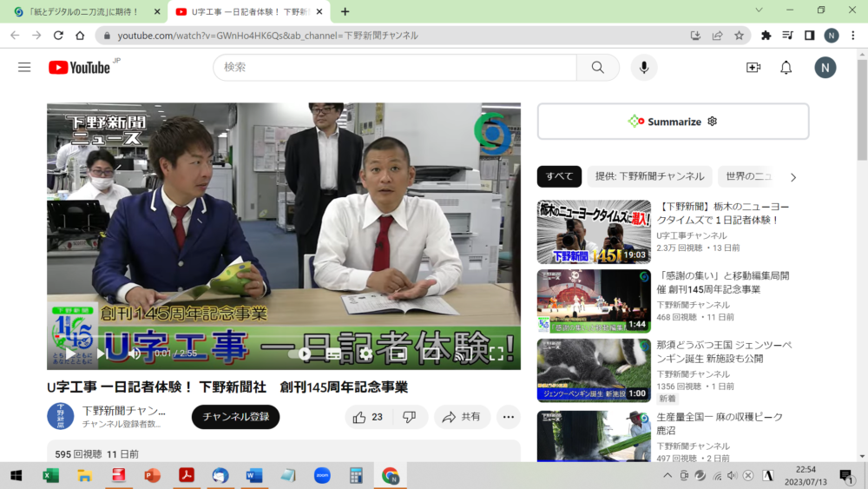Expand more actions three-dot menu below video
Image resolution: width=868 pixels, height=489 pixels.
click(508, 417)
